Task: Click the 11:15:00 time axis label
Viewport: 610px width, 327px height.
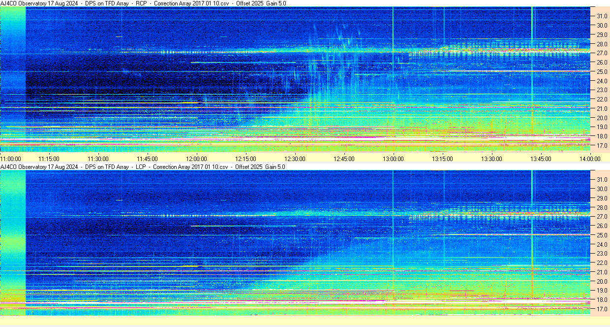Action: 49,159
